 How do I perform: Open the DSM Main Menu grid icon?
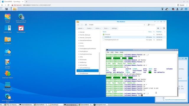point(6,9)
